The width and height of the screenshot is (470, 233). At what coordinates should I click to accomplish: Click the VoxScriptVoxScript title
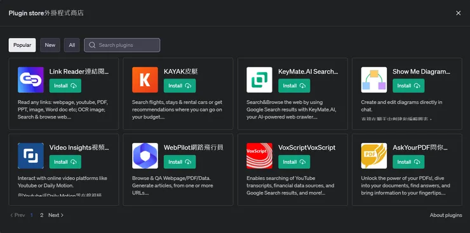pyautogui.click(x=307, y=148)
